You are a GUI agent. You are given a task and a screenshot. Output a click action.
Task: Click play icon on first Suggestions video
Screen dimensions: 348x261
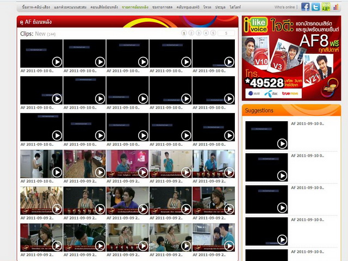pyautogui.click(x=282, y=144)
